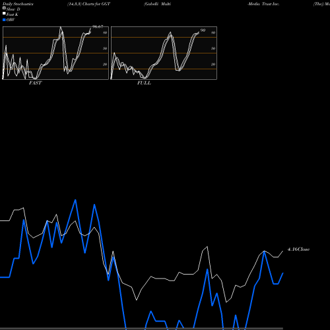Click the '20' axis label in FULL chart

213,65
